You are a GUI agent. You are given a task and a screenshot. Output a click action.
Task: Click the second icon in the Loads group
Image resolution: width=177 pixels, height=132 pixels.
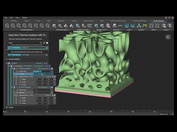(x=132, y=26)
